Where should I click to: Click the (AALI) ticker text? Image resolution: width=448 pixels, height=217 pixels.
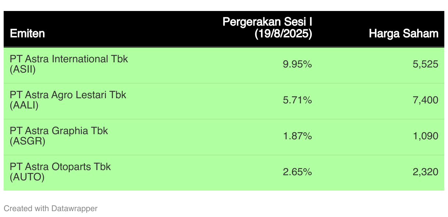pos(24,105)
